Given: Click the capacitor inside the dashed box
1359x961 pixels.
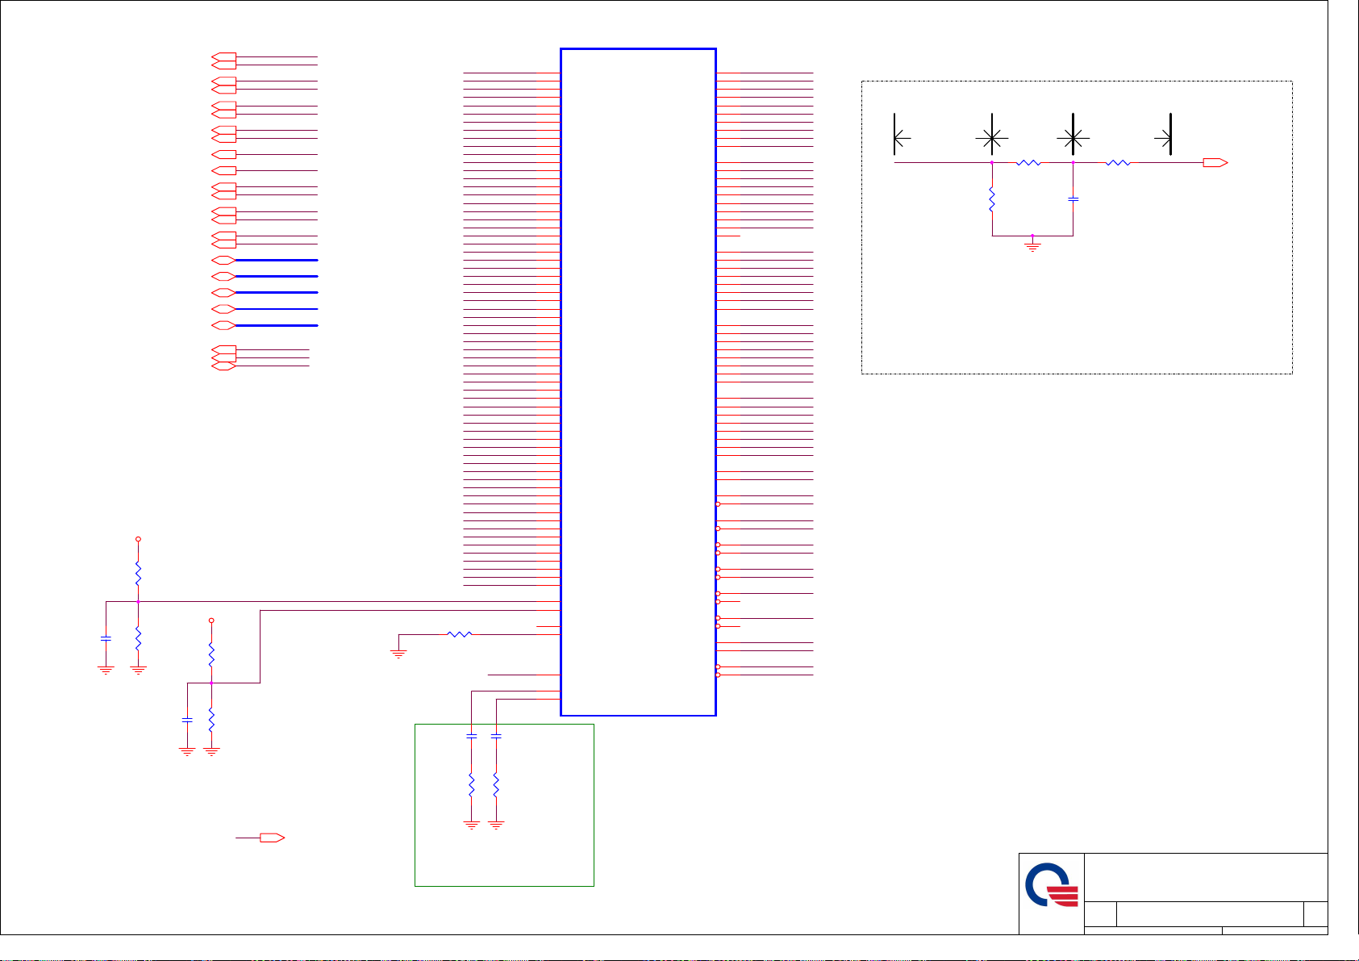Looking at the screenshot, I should tap(1073, 198).
